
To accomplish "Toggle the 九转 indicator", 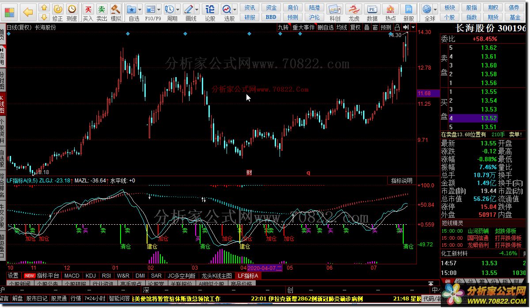I will [x=283, y=27].
